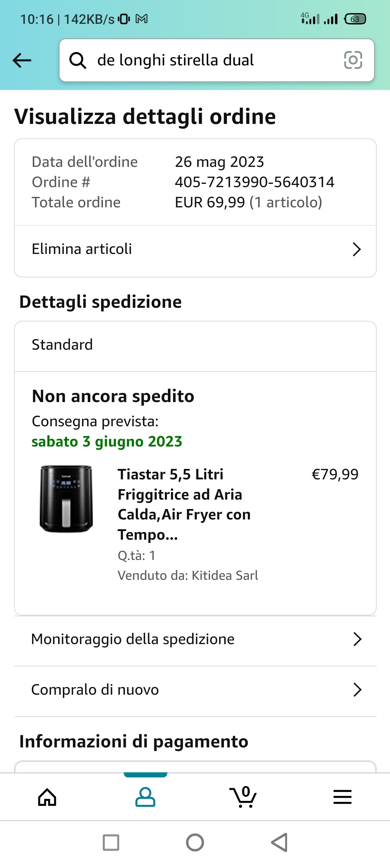This screenshot has height=867, width=390.
Task: Tap Compralo di nuovo link
Action: point(95,690)
